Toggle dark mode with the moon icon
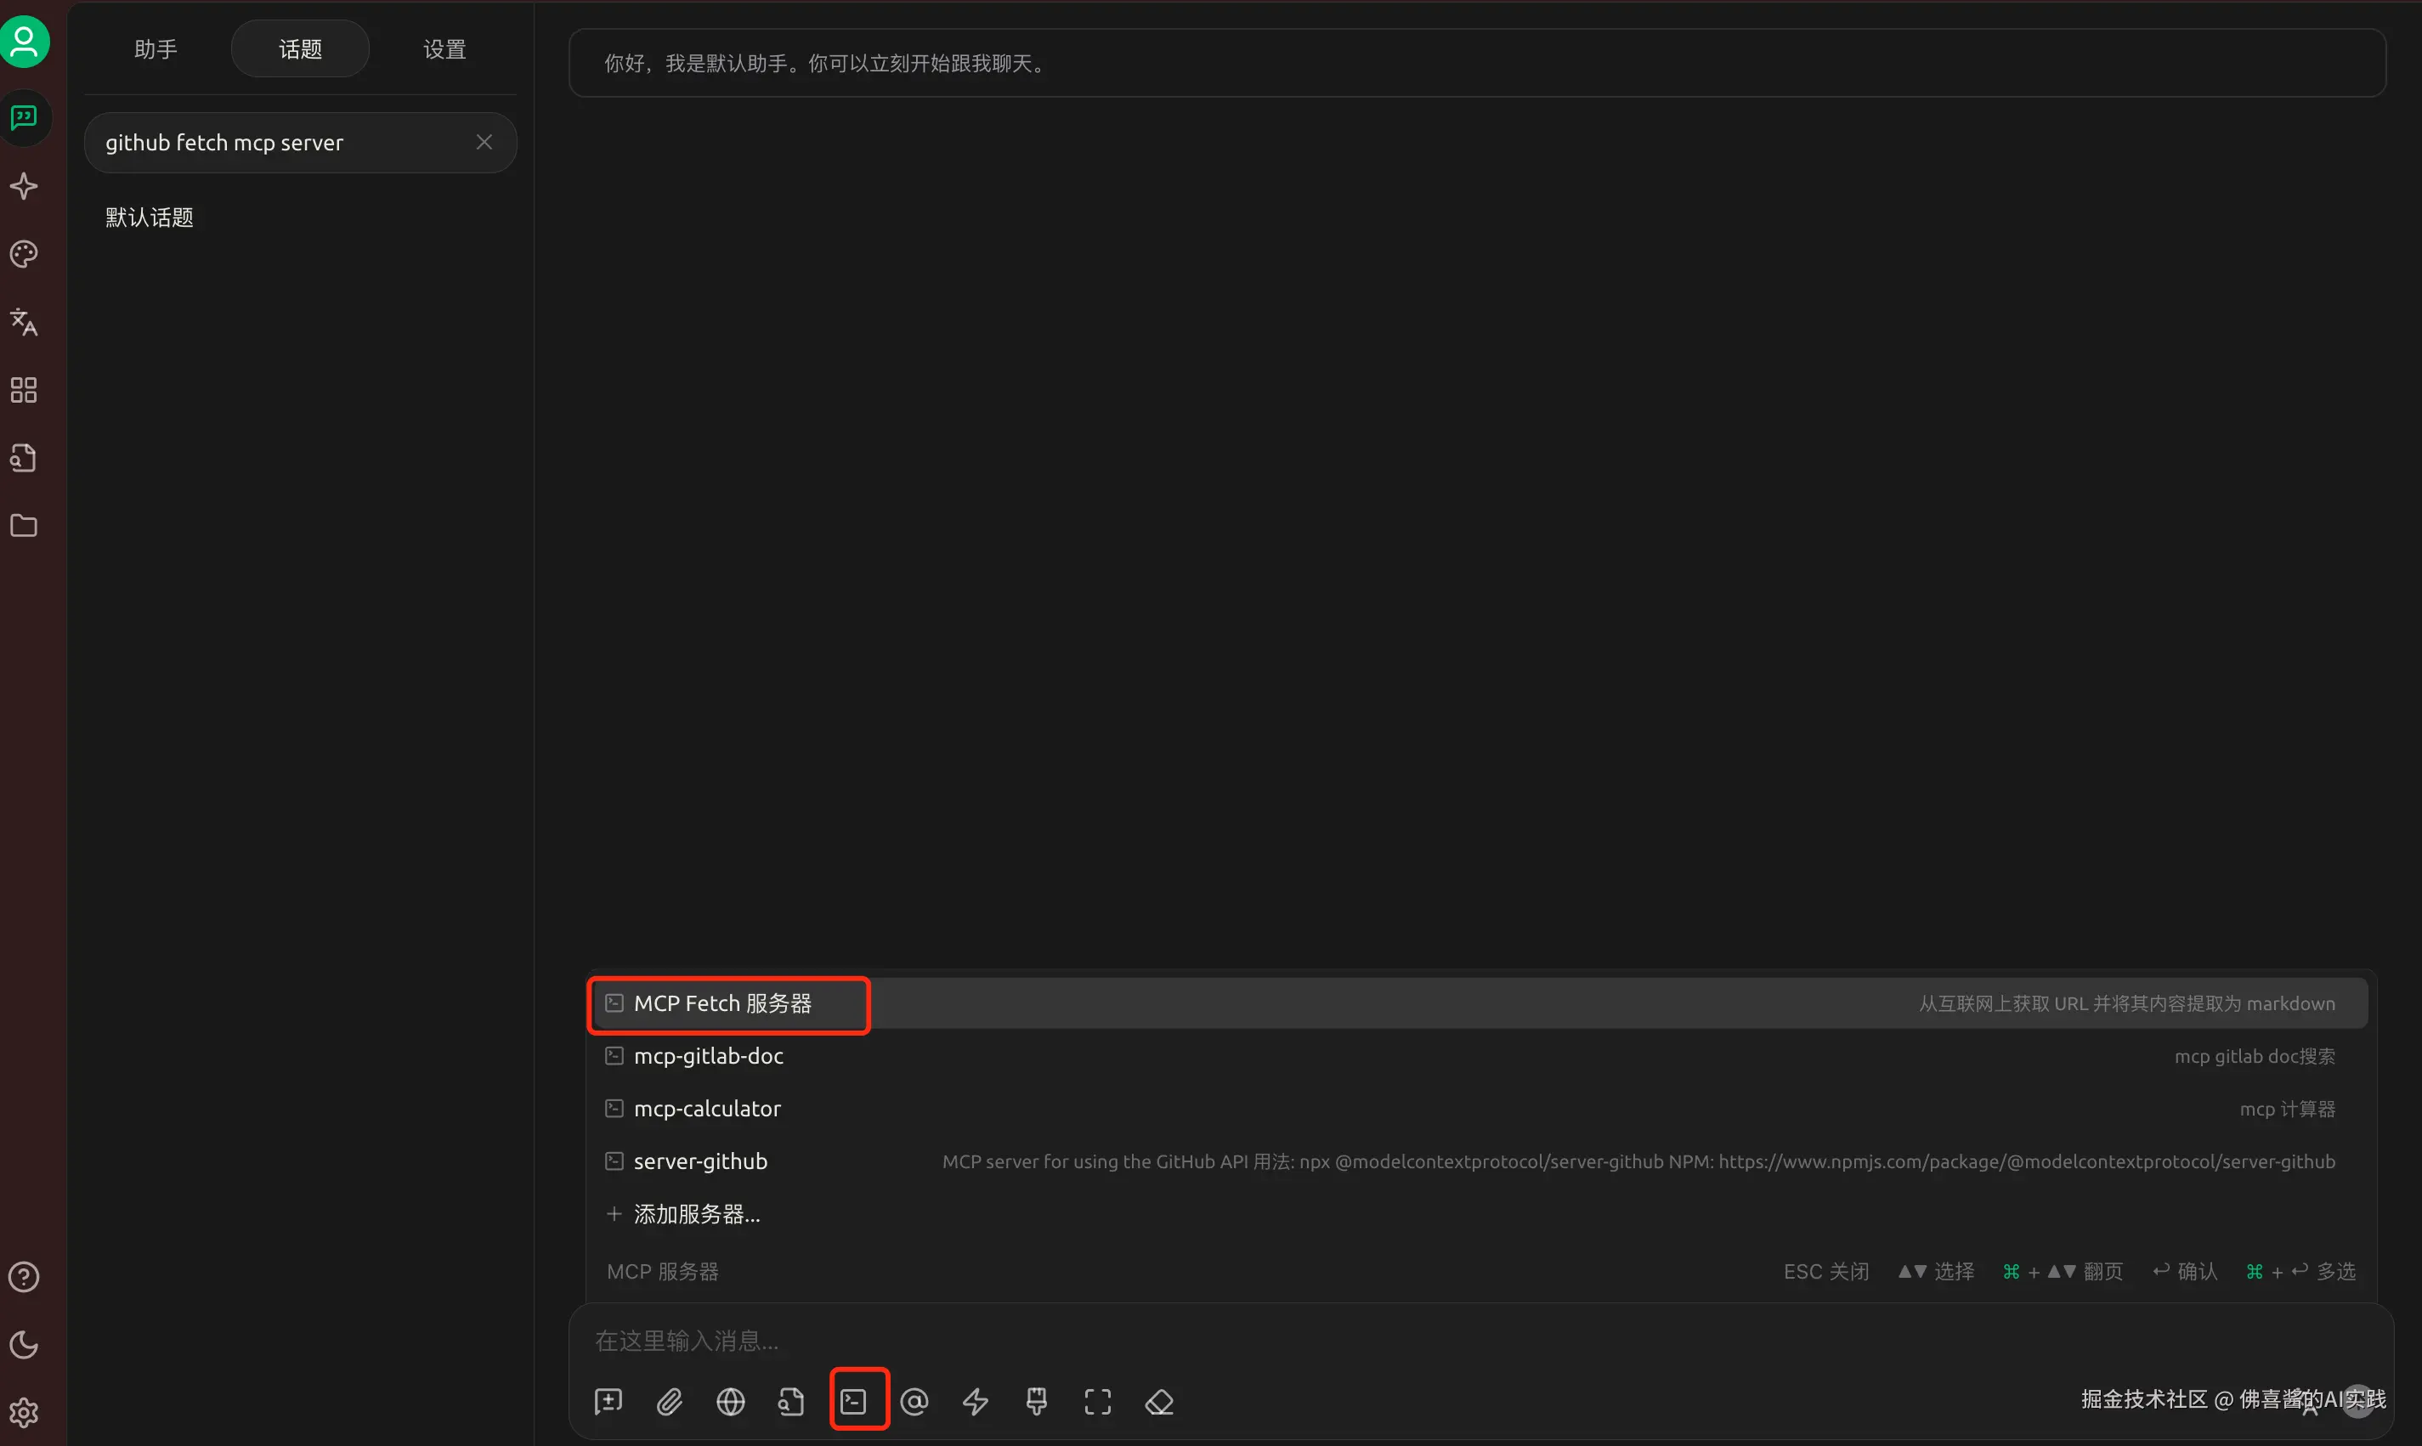Viewport: 2422px width, 1446px height. click(24, 1345)
